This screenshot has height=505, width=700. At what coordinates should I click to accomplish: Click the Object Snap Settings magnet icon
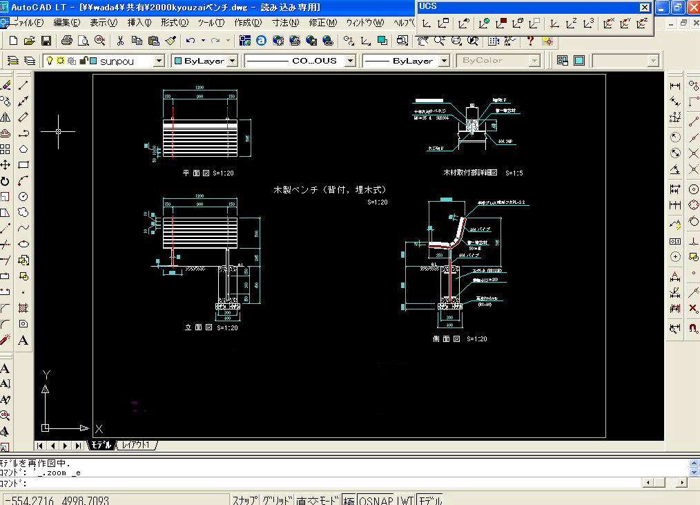693,328
